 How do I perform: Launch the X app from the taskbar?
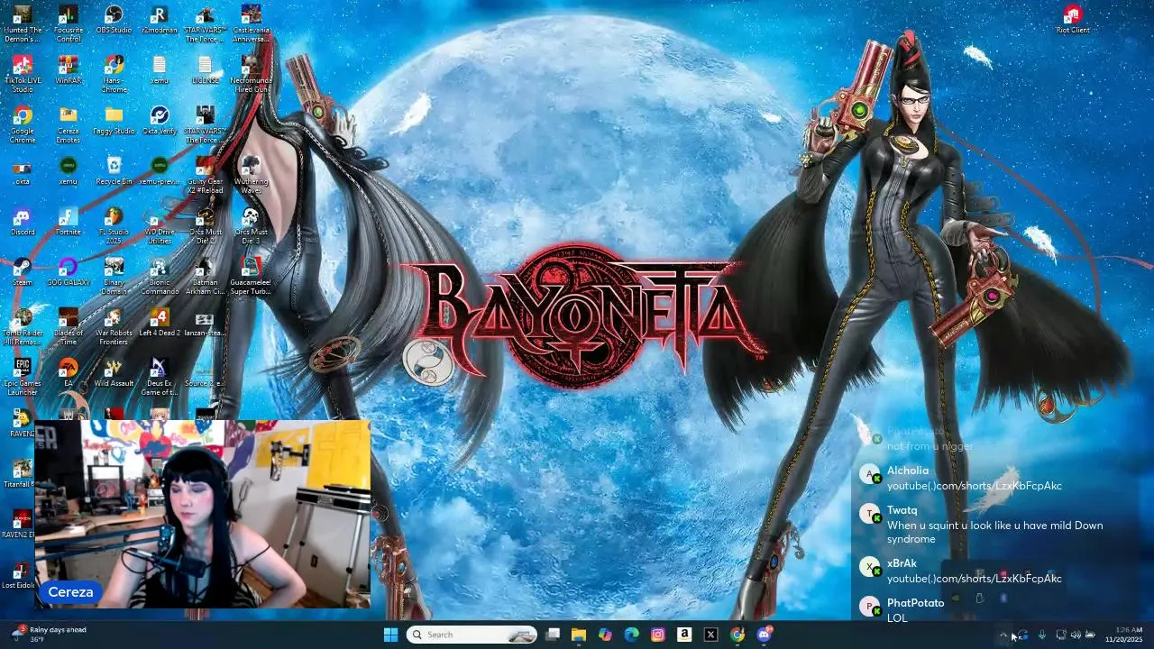(710, 635)
